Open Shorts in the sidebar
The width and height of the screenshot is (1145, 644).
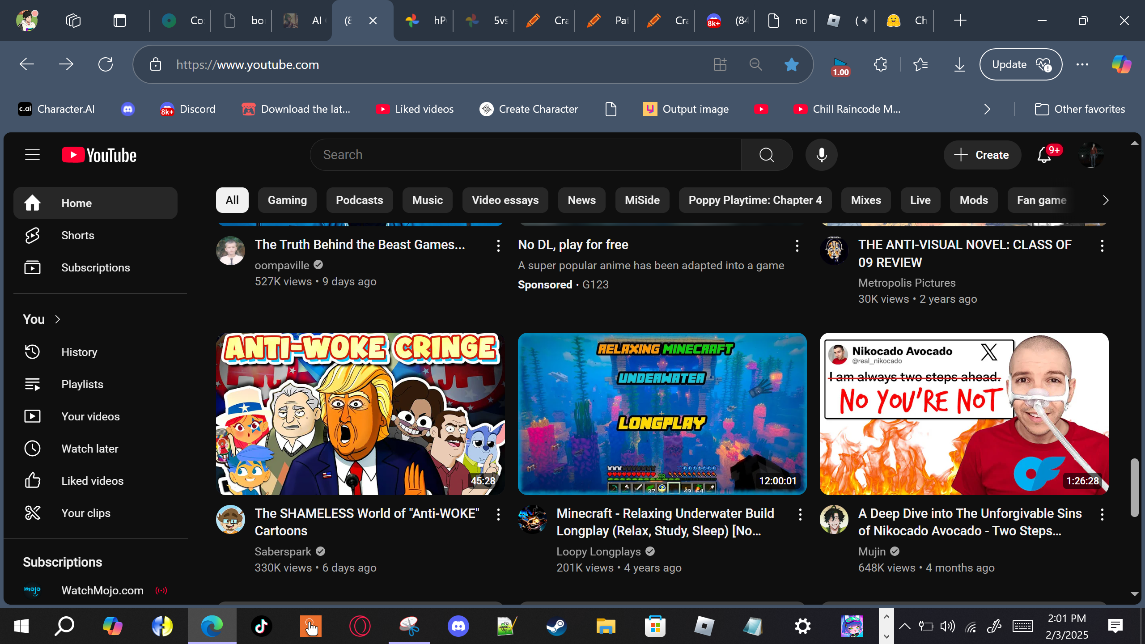(x=95, y=235)
